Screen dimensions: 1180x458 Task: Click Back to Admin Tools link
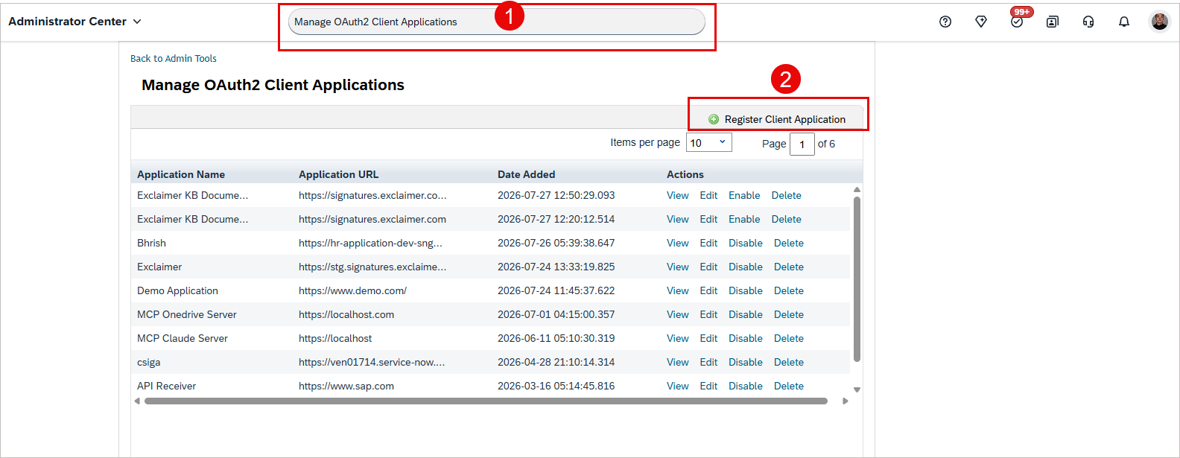click(x=174, y=58)
